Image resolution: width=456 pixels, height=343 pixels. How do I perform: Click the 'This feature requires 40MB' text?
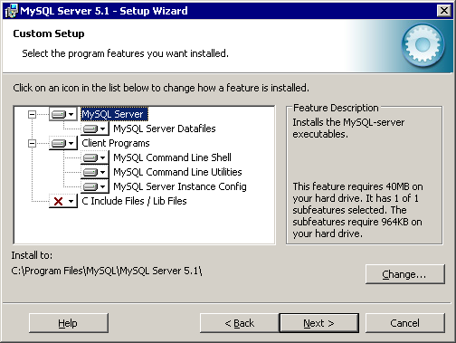tap(357, 210)
